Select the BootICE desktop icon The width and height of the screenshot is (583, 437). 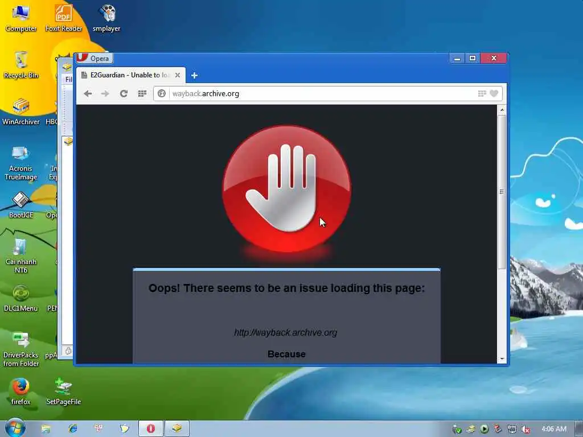[21, 205]
